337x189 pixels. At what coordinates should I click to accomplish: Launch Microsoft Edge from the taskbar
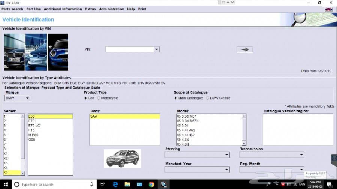pyautogui.click(x=115, y=184)
